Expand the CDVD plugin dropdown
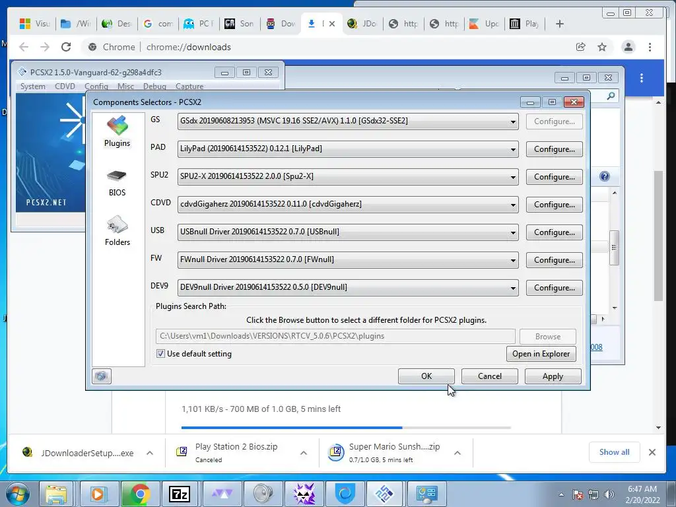Image resolution: width=676 pixels, height=507 pixels. pos(512,205)
